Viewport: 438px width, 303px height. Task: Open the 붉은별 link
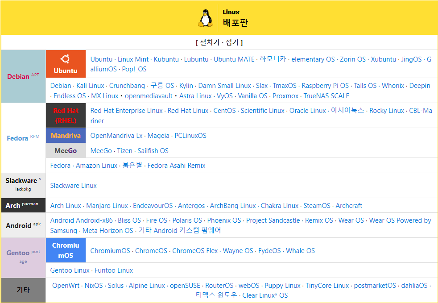pos(132,166)
